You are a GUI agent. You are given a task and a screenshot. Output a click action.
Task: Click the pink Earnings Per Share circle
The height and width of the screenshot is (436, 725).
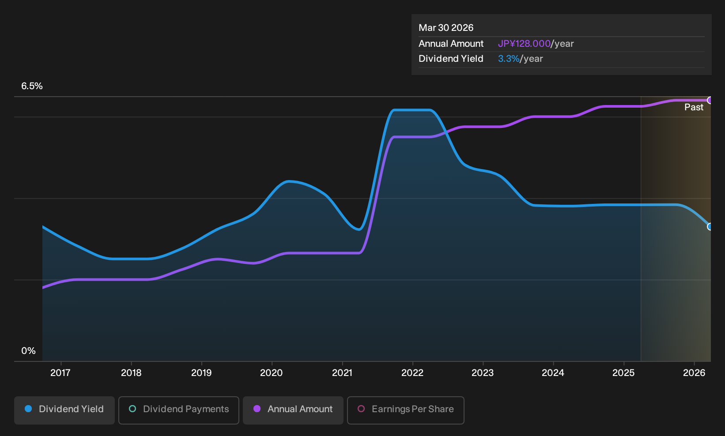click(x=361, y=409)
